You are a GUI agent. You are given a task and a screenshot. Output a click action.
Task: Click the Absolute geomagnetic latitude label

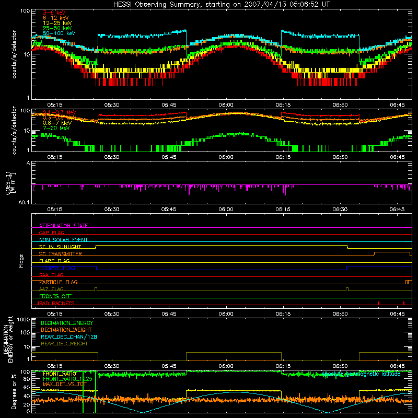361,374
